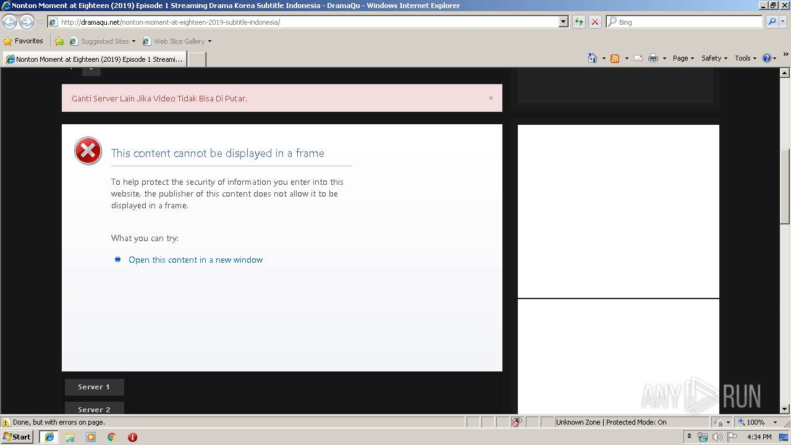791x445 pixels.
Task: Select the Nonton Moment at Eighteen tab
Action: tap(95, 59)
